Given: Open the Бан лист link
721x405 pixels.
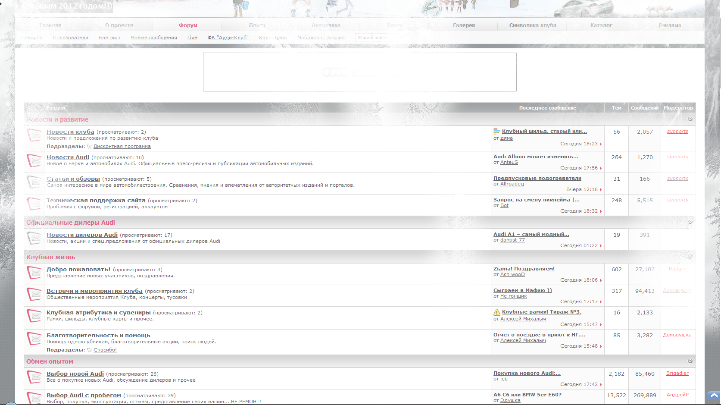Looking at the screenshot, I should pyautogui.click(x=109, y=38).
